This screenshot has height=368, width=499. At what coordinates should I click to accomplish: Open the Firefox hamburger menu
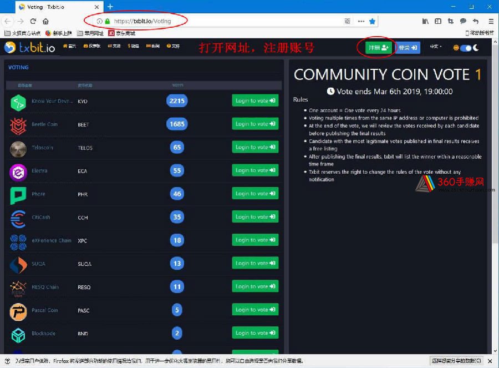click(x=491, y=21)
